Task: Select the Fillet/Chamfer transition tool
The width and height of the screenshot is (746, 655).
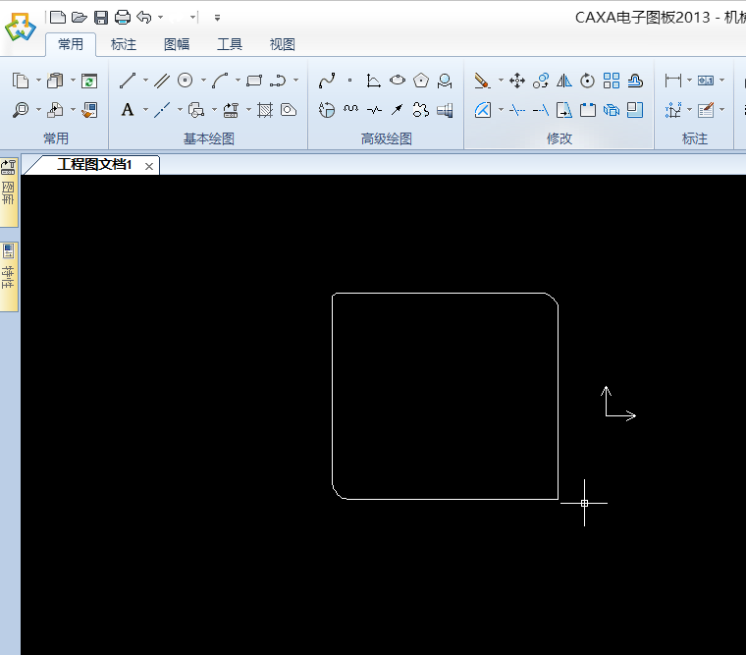Action: pyautogui.click(x=482, y=110)
